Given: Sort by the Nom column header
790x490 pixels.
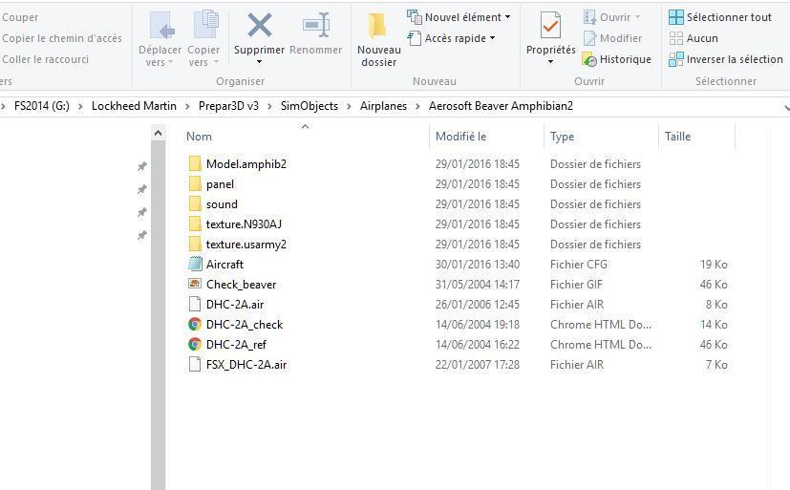Looking at the screenshot, I should point(199,137).
